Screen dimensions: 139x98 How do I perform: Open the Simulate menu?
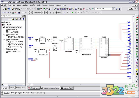(x=25, y=5)
